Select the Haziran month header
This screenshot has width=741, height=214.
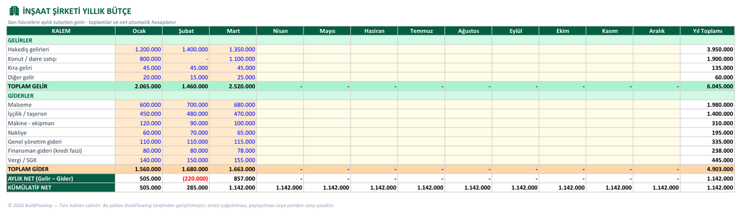click(x=374, y=31)
